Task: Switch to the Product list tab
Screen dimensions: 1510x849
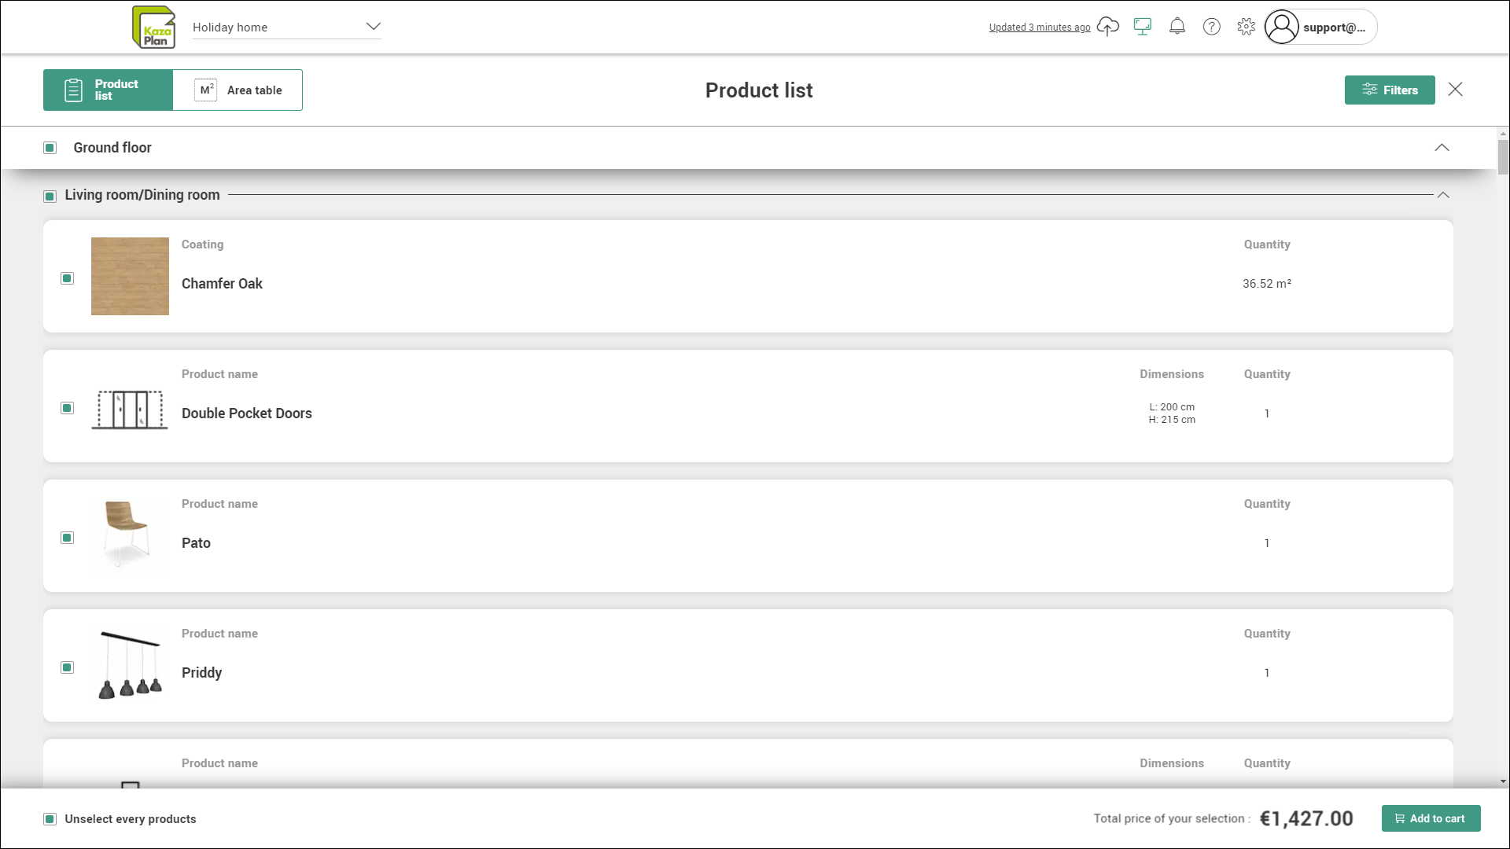Action: click(108, 90)
